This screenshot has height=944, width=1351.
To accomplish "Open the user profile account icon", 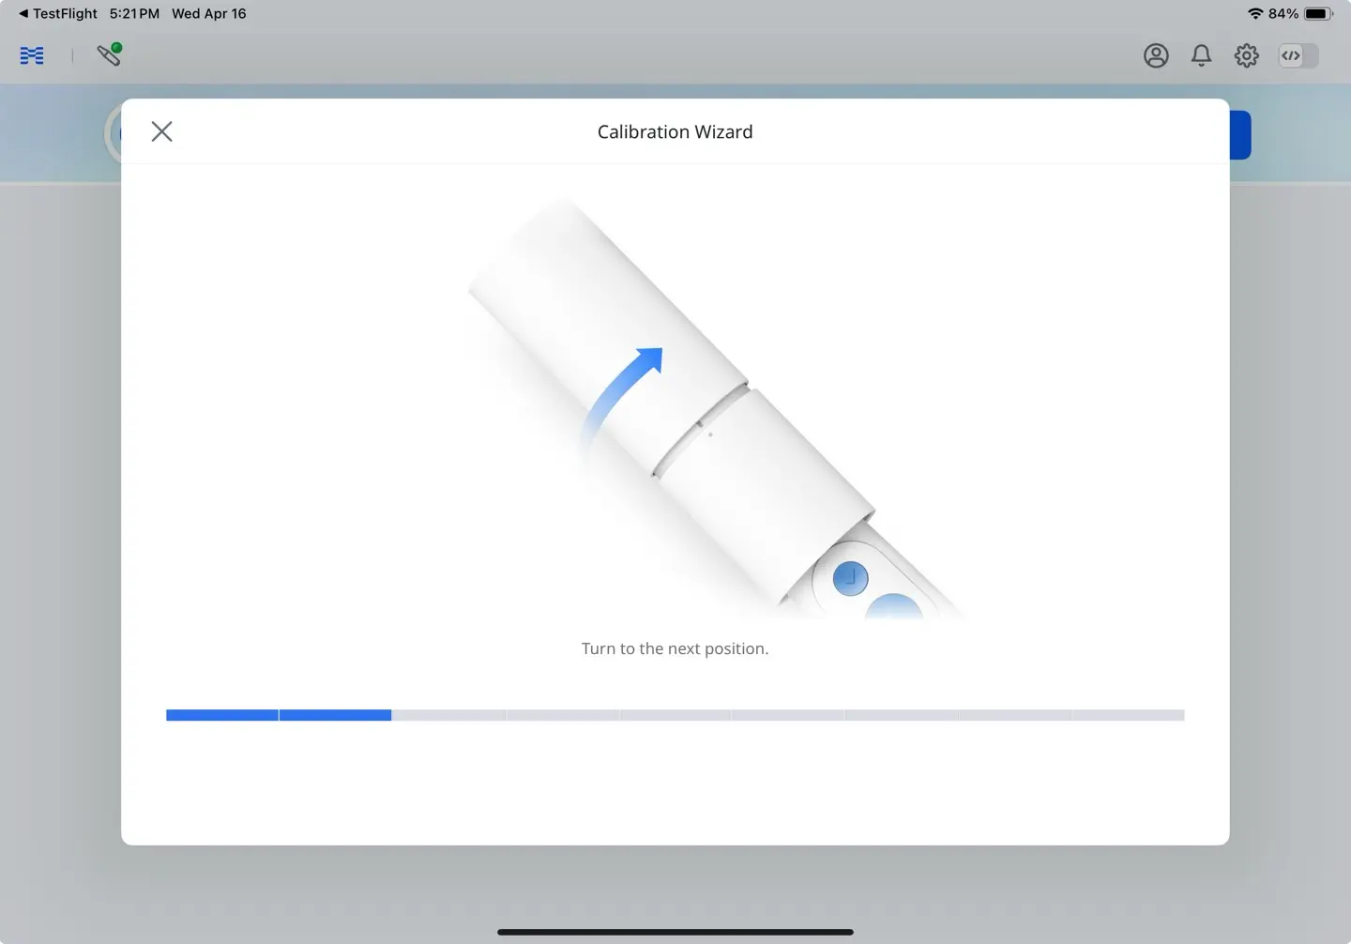I will (1156, 55).
